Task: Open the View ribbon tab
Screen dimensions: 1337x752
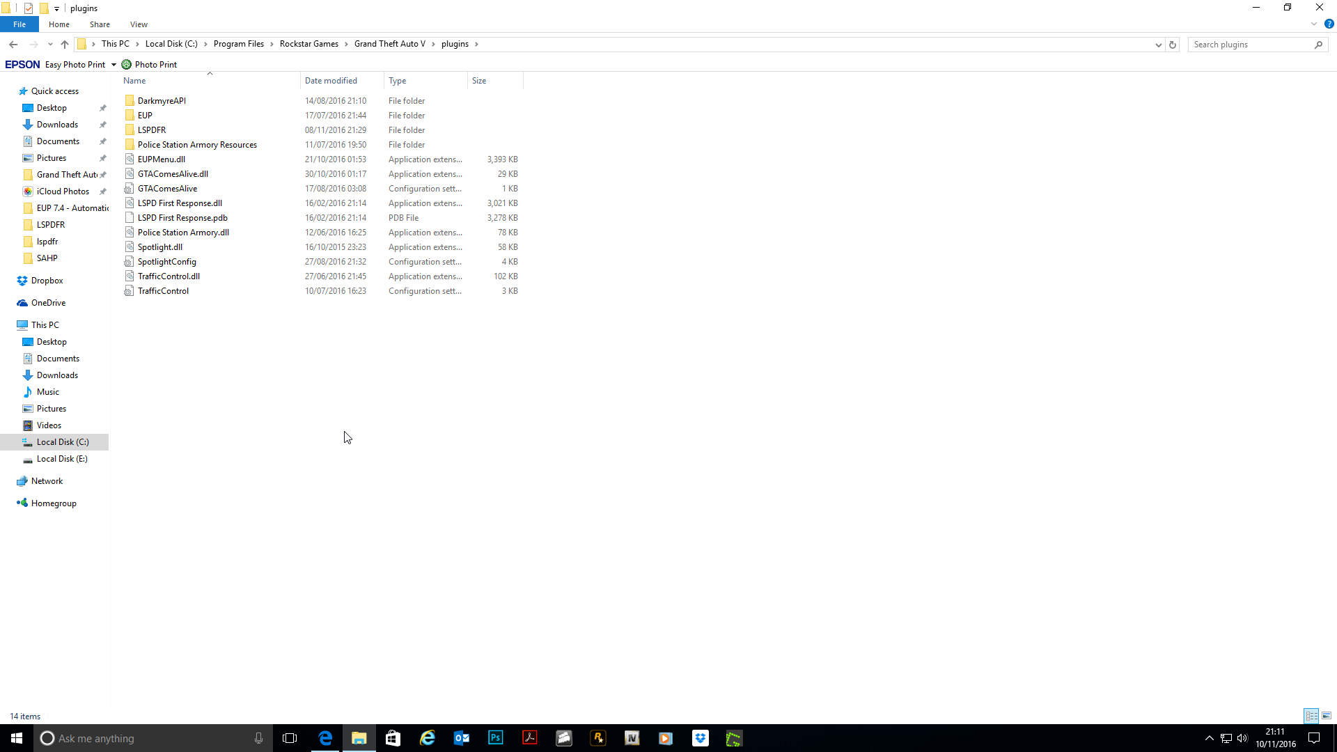Action: coord(139,24)
